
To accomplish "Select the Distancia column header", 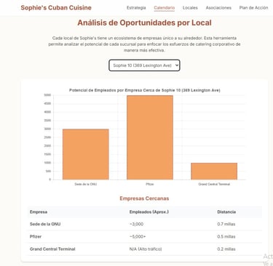I will point(226,212).
